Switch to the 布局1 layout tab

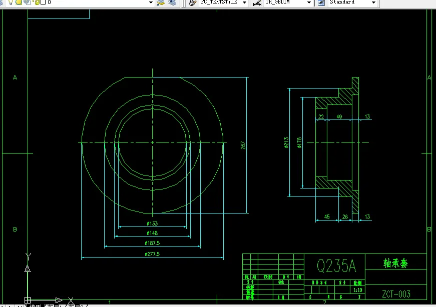[54, 305]
